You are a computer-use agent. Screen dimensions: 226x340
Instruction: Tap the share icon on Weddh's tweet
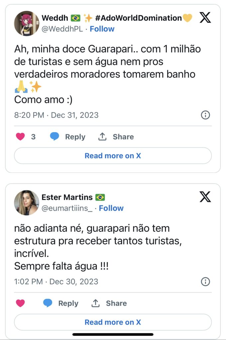pyautogui.click(x=102, y=137)
